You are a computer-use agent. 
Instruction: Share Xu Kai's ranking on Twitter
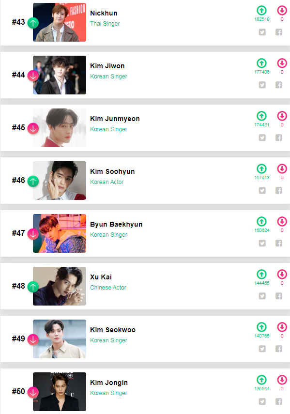(262, 296)
